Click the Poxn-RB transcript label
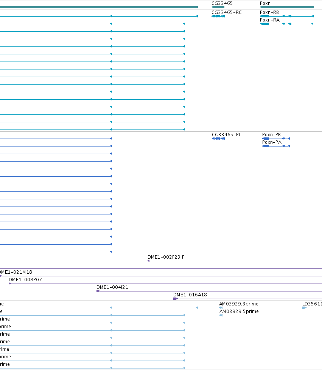The width and height of the screenshot is (322, 370). tap(269, 12)
